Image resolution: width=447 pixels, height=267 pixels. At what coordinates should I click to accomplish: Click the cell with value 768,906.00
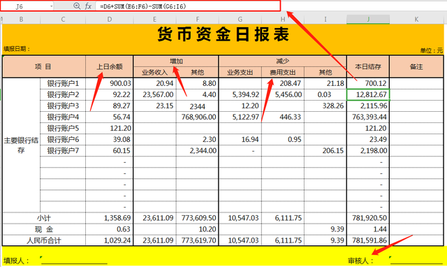click(197, 117)
